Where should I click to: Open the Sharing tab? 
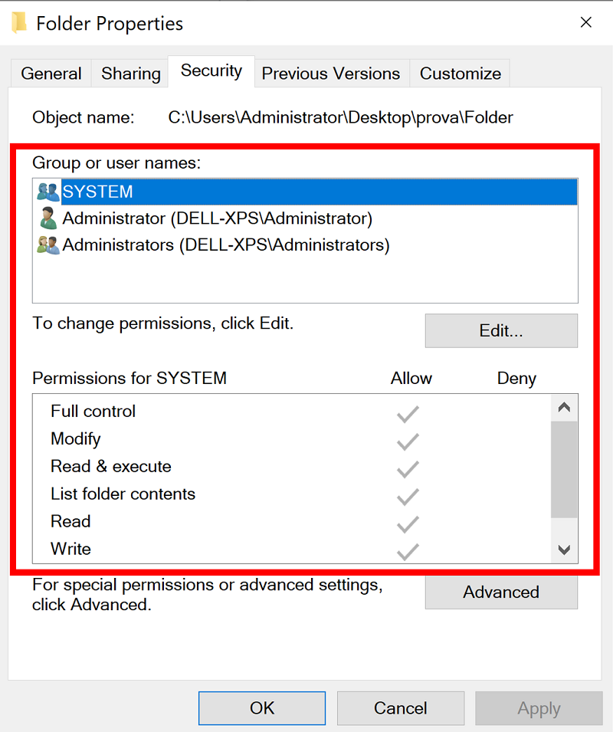tap(129, 73)
